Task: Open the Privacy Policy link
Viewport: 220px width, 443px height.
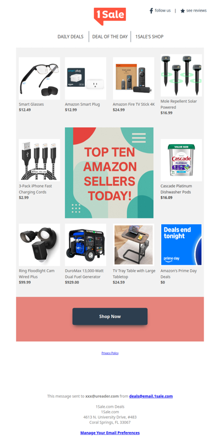Action: tap(110, 353)
